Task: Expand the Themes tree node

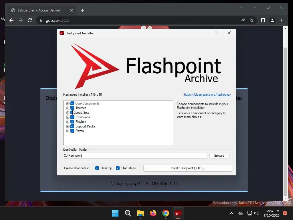Action: pos(68,108)
